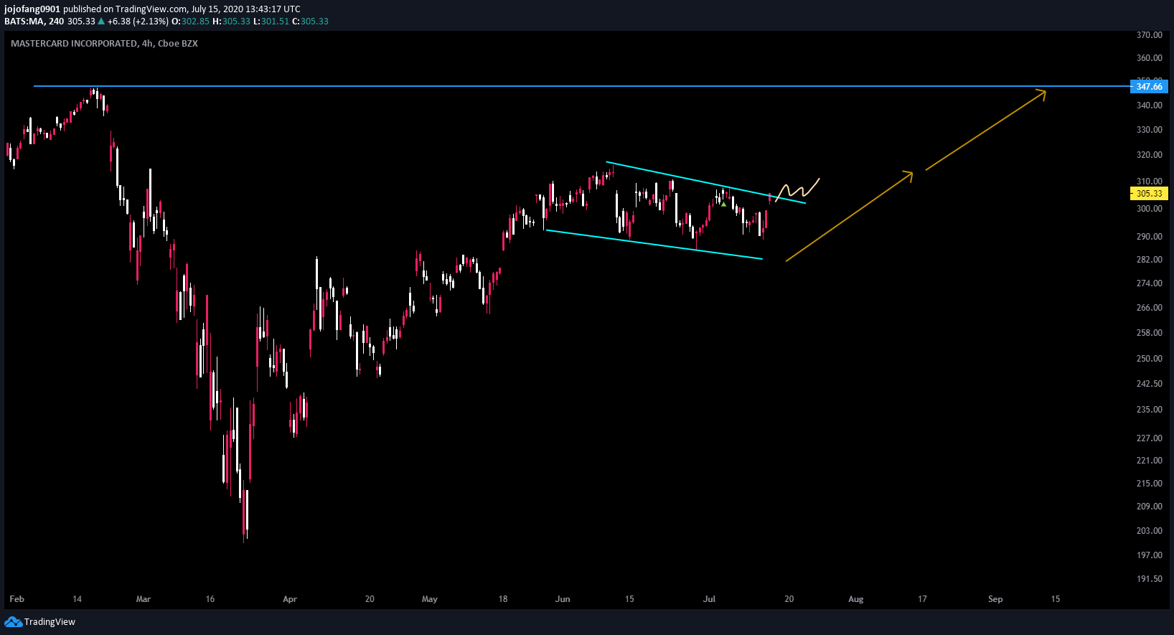The width and height of the screenshot is (1174, 635).
Task: Click the 227.00 price axis label
Action: tap(1149, 438)
